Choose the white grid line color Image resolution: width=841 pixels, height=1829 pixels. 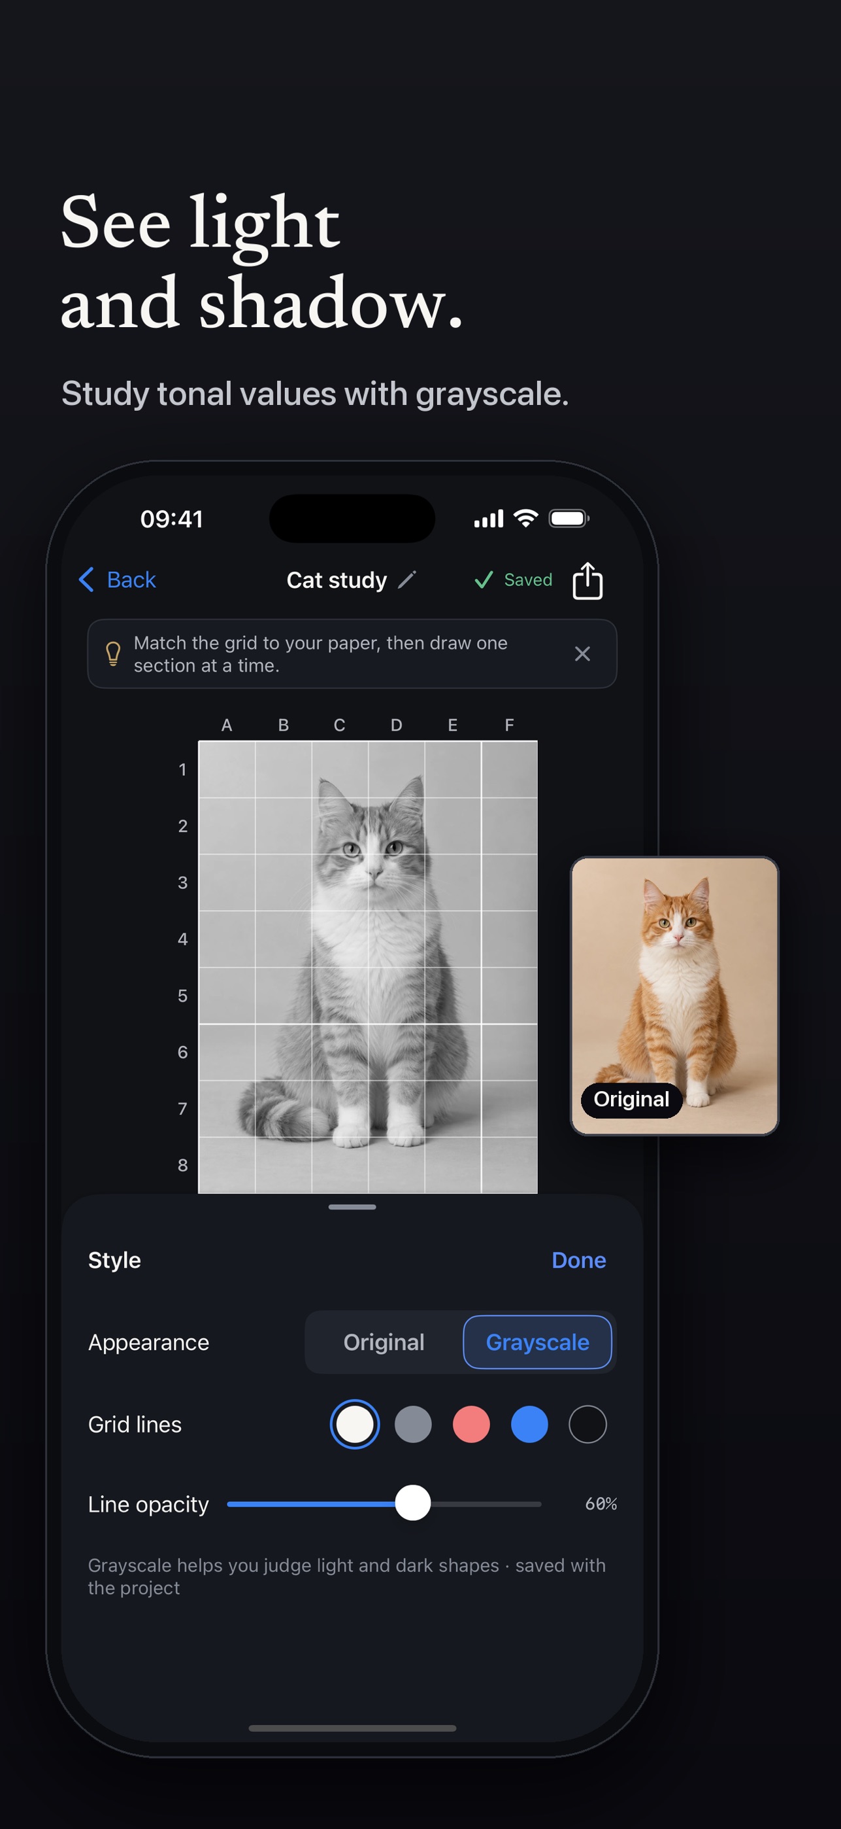click(x=355, y=1423)
